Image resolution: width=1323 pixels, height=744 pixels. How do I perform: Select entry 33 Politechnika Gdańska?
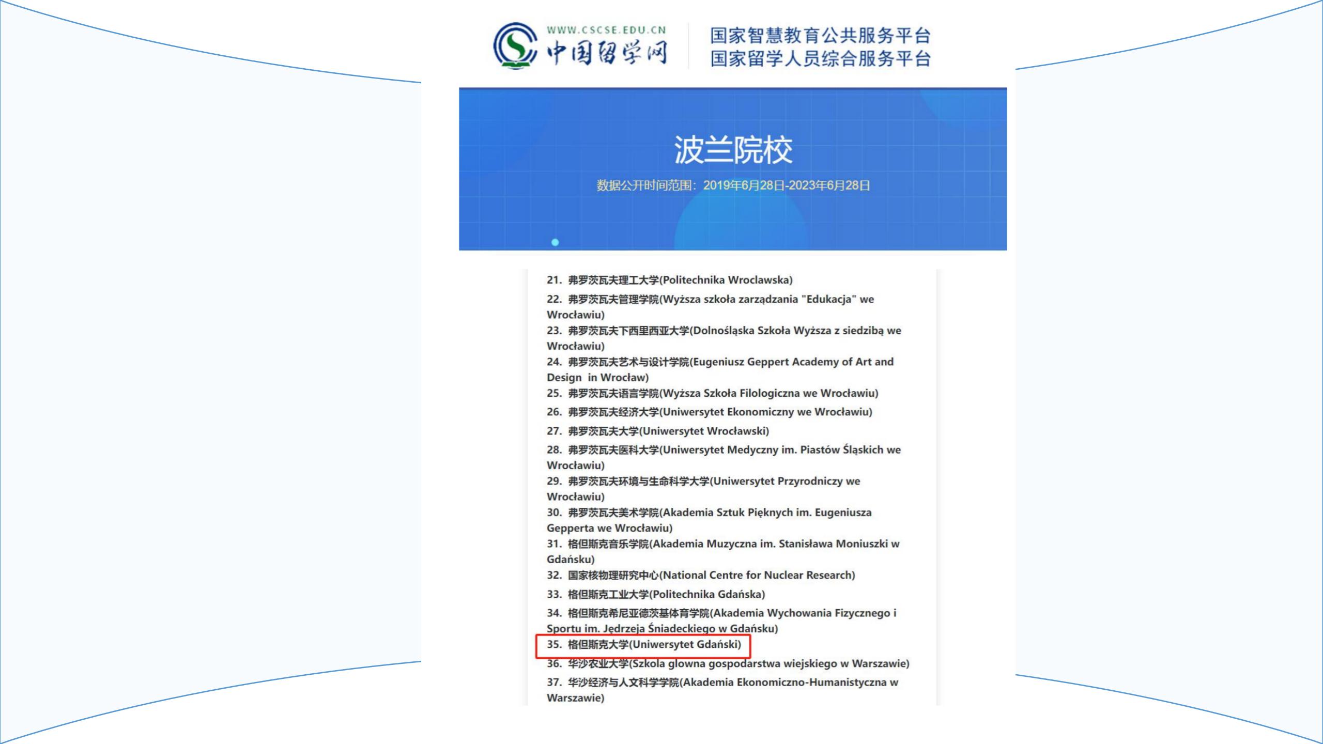656,594
